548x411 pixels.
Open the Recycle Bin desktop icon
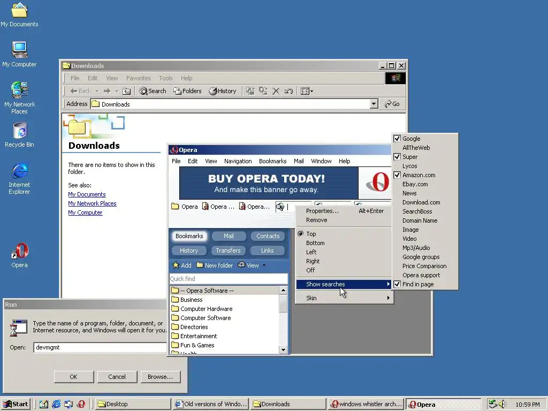point(19,135)
